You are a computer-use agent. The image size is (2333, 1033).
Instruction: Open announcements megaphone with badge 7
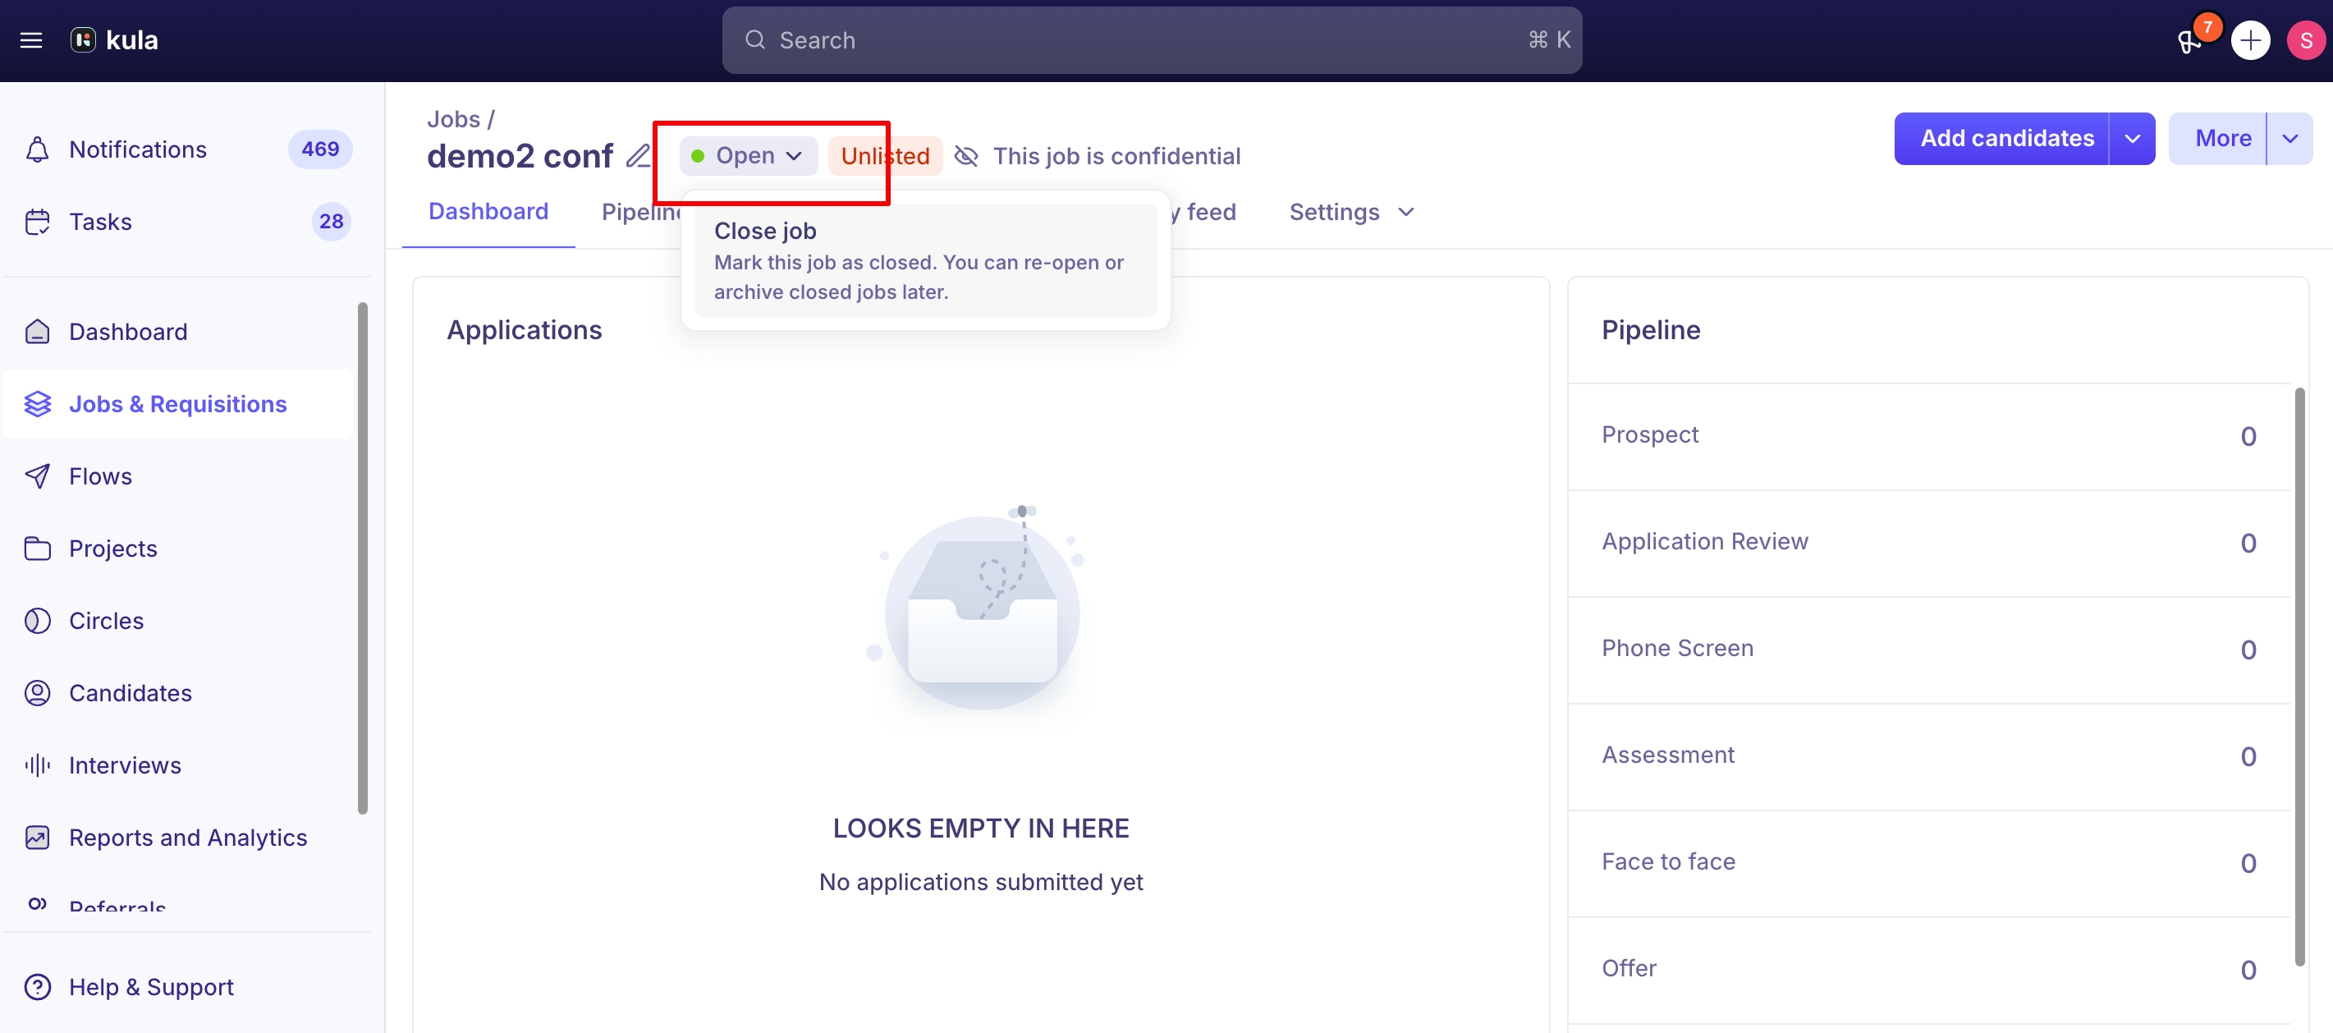(2190, 41)
